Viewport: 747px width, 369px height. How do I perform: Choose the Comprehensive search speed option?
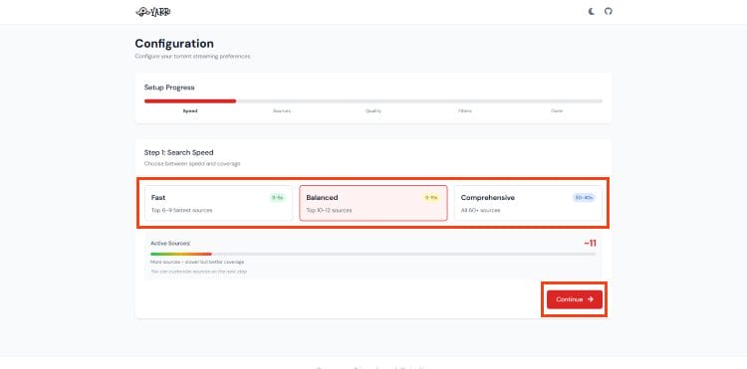tap(528, 203)
